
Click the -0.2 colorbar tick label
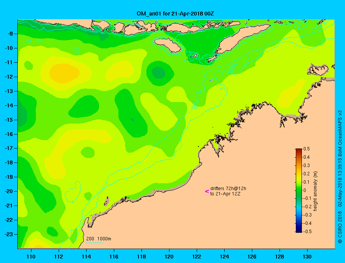tap(308, 207)
